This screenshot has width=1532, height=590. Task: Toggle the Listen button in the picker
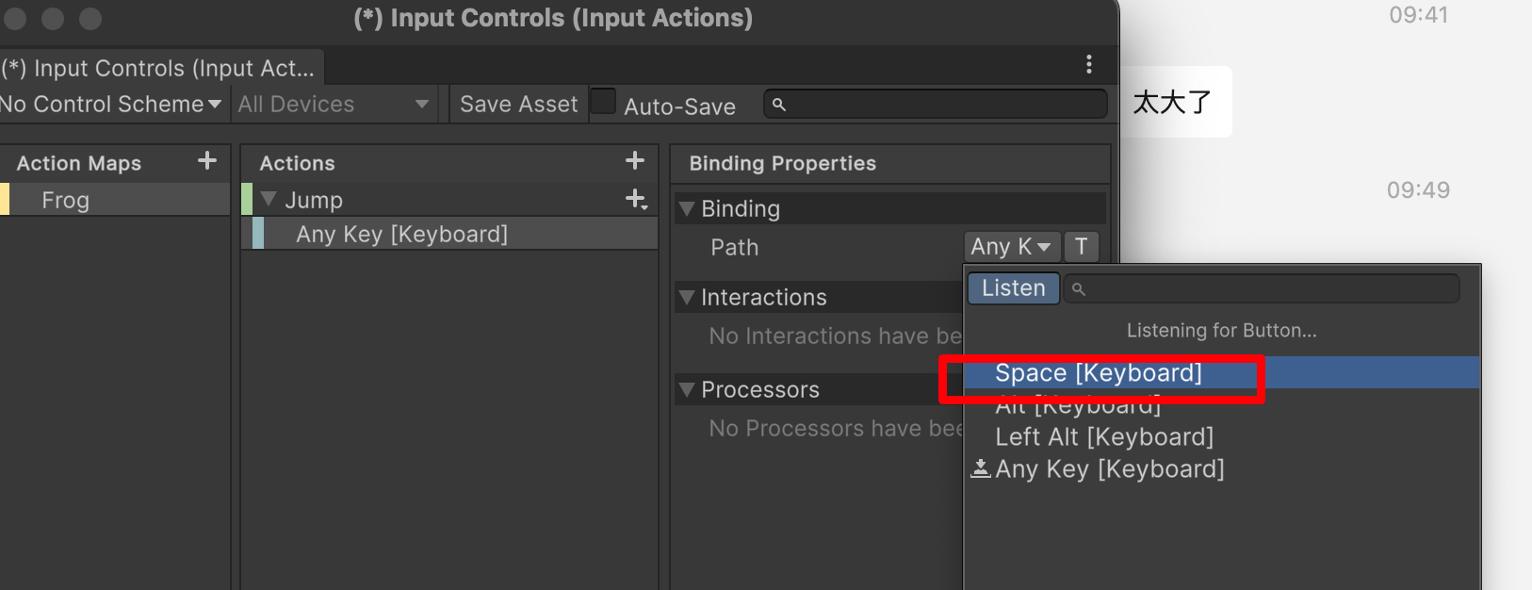pos(1014,288)
